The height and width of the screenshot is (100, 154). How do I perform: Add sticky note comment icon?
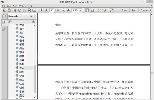pyautogui.click(x=99, y=10)
